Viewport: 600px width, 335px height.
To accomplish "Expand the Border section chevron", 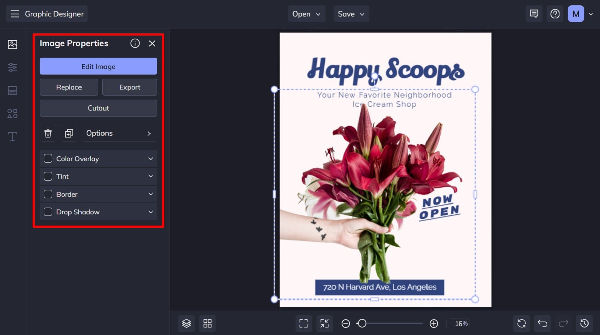I will coord(151,194).
